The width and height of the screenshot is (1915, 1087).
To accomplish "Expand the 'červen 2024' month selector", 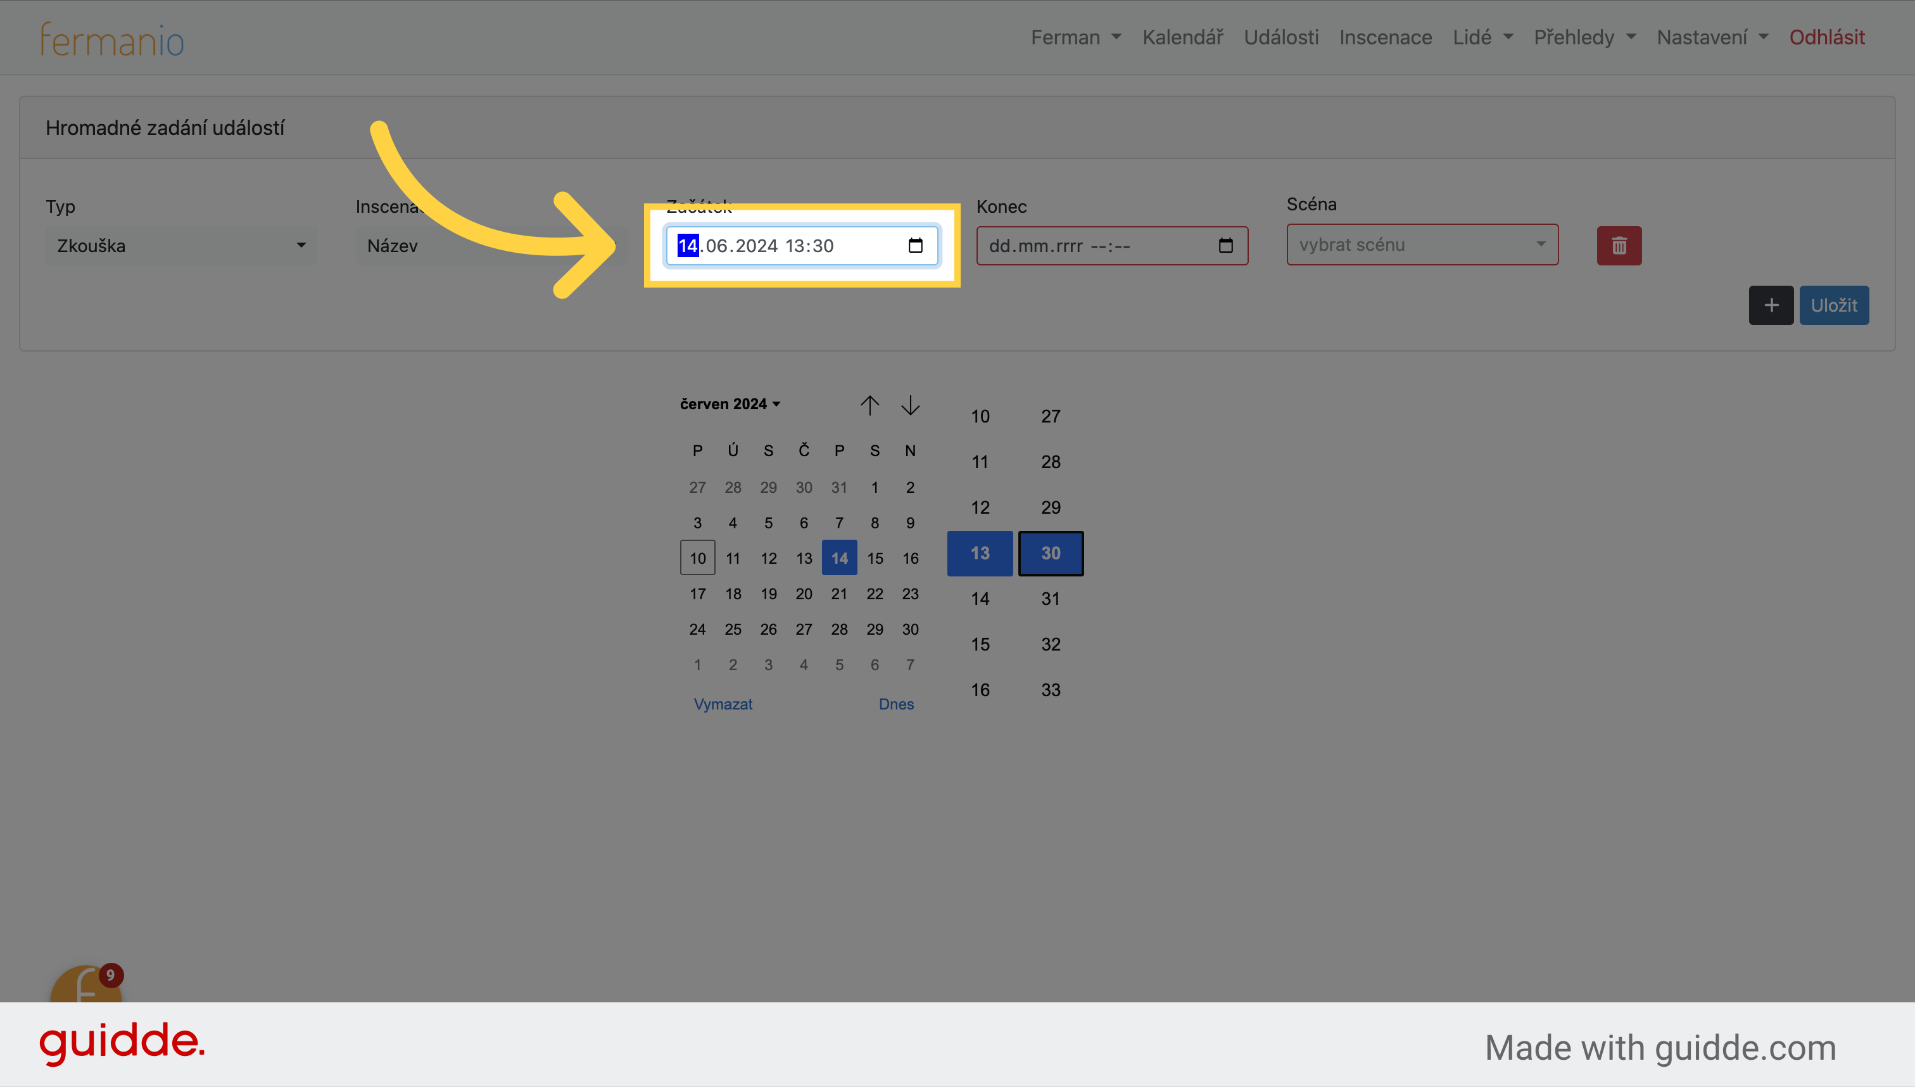I will (730, 404).
